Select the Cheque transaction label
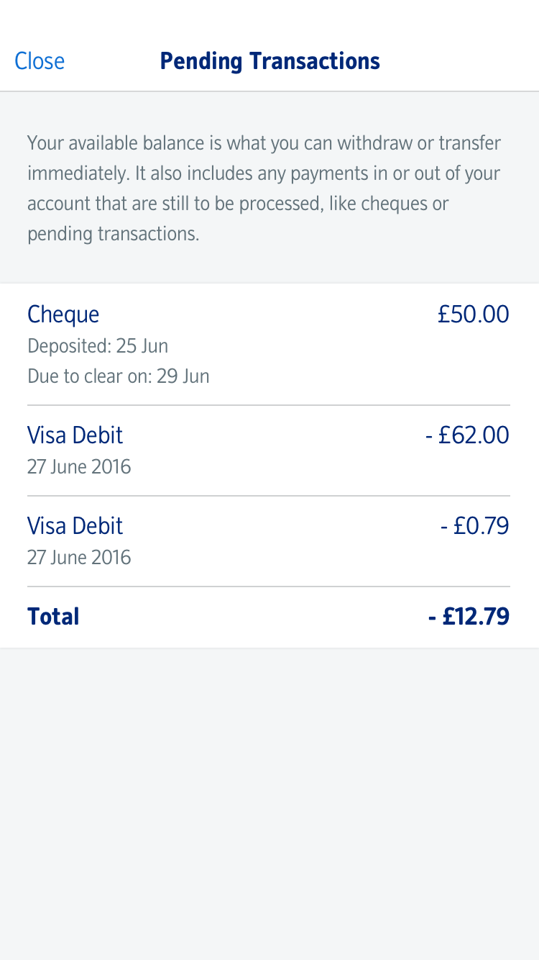Screen dimensions: 539x960 [x=63, y=314]
